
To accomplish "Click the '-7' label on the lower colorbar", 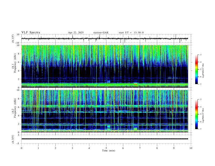I will pyautogui.click(x=200, y=129).
